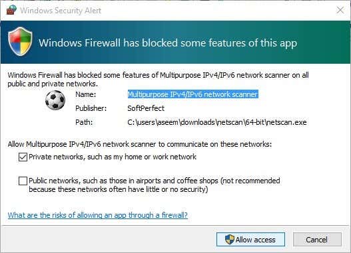Click the firewall icon in the title bar

[x=11, y=10]
